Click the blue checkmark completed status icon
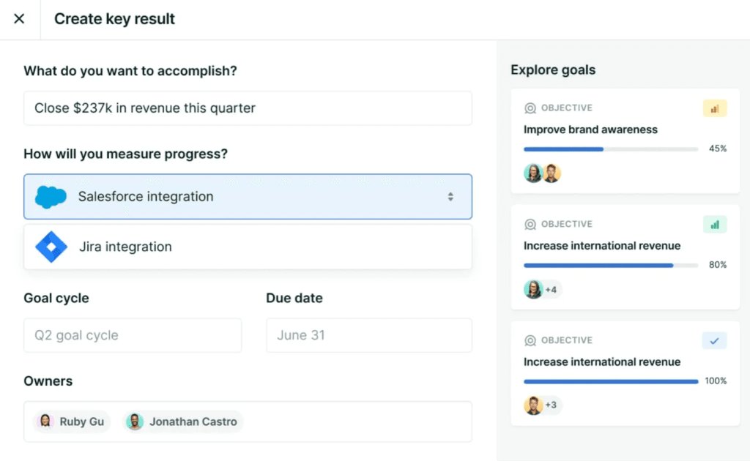 coord(714,340)
